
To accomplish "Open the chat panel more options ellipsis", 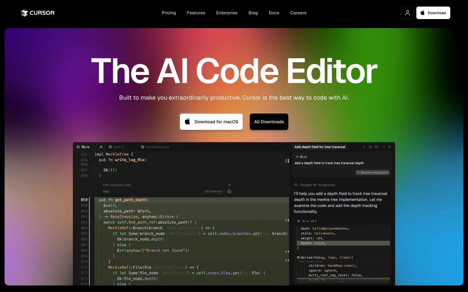I will pos(383,147).
